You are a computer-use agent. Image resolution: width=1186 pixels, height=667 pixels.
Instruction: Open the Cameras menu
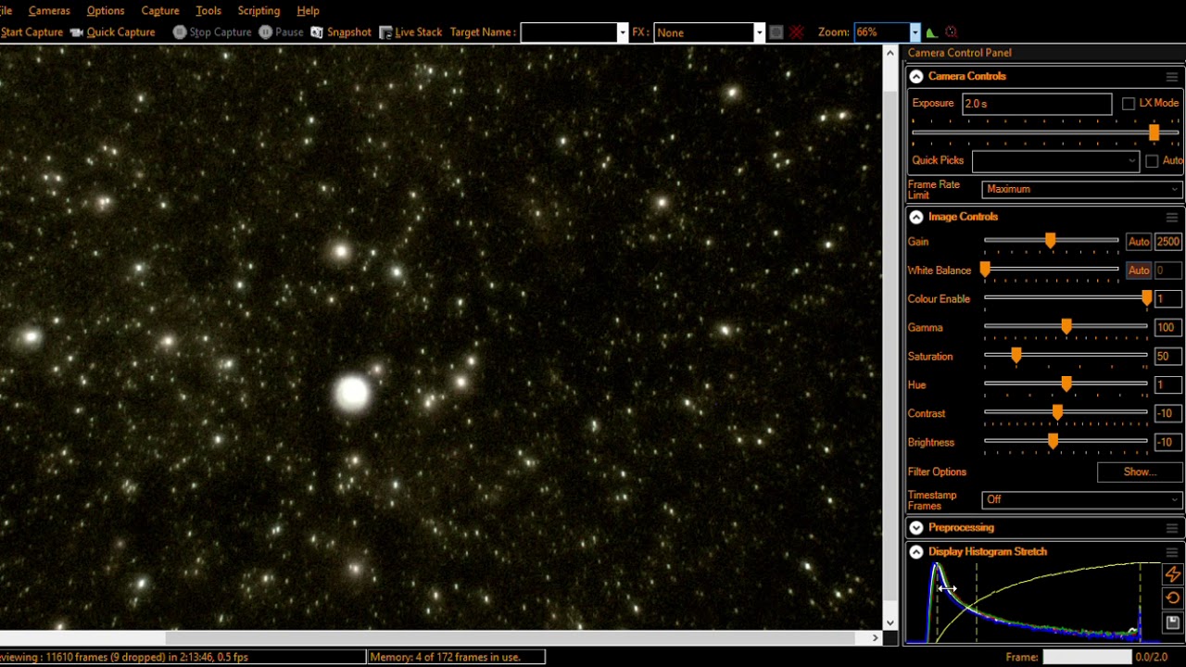click(x=49, y=11)
